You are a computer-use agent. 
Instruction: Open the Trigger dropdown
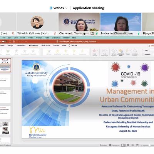[x=128, y=52]
